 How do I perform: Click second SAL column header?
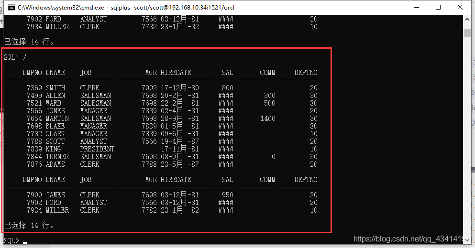[228, 180]
